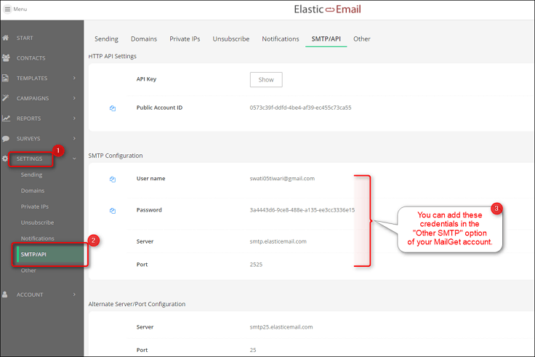Copy the Public Account ID
Image resolution: width=535 pixels, height=357 pixels.
click(x=113, y=108)
